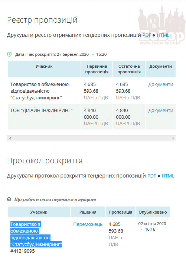Viewport: 186px width, 259px height.
Task: Open 'Що робити після перемоги в аукціоні' help
Action: click(55, 199)
